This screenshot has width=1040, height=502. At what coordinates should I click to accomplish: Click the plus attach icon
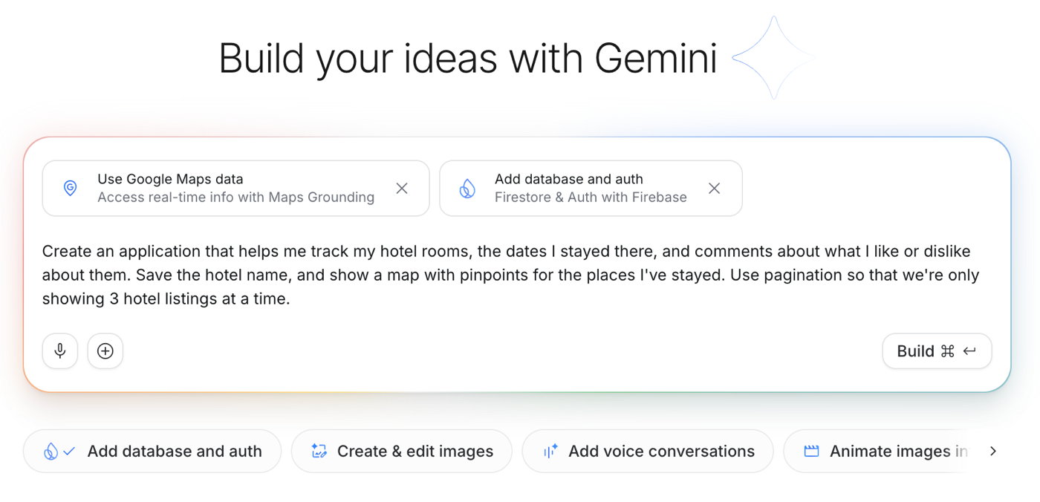click(105, 351)
